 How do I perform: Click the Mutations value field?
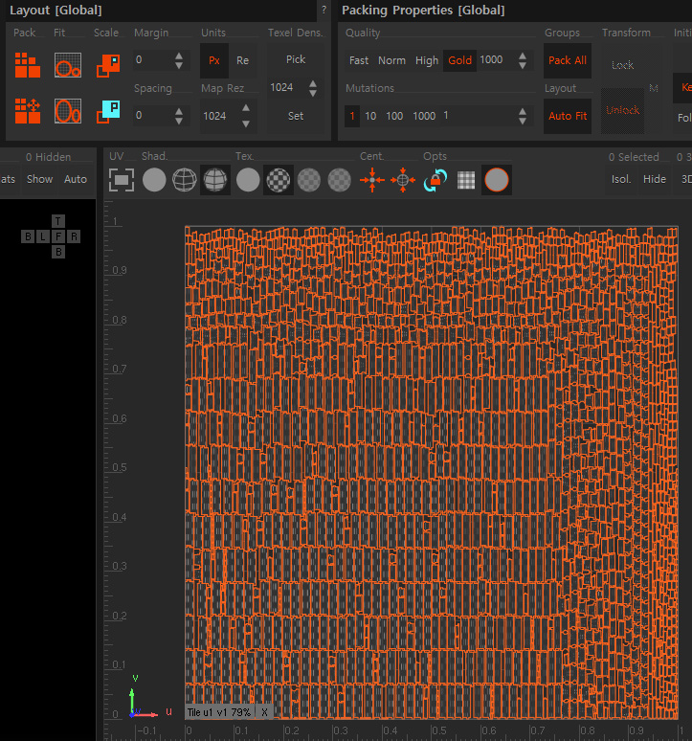(x=478, y=115)
